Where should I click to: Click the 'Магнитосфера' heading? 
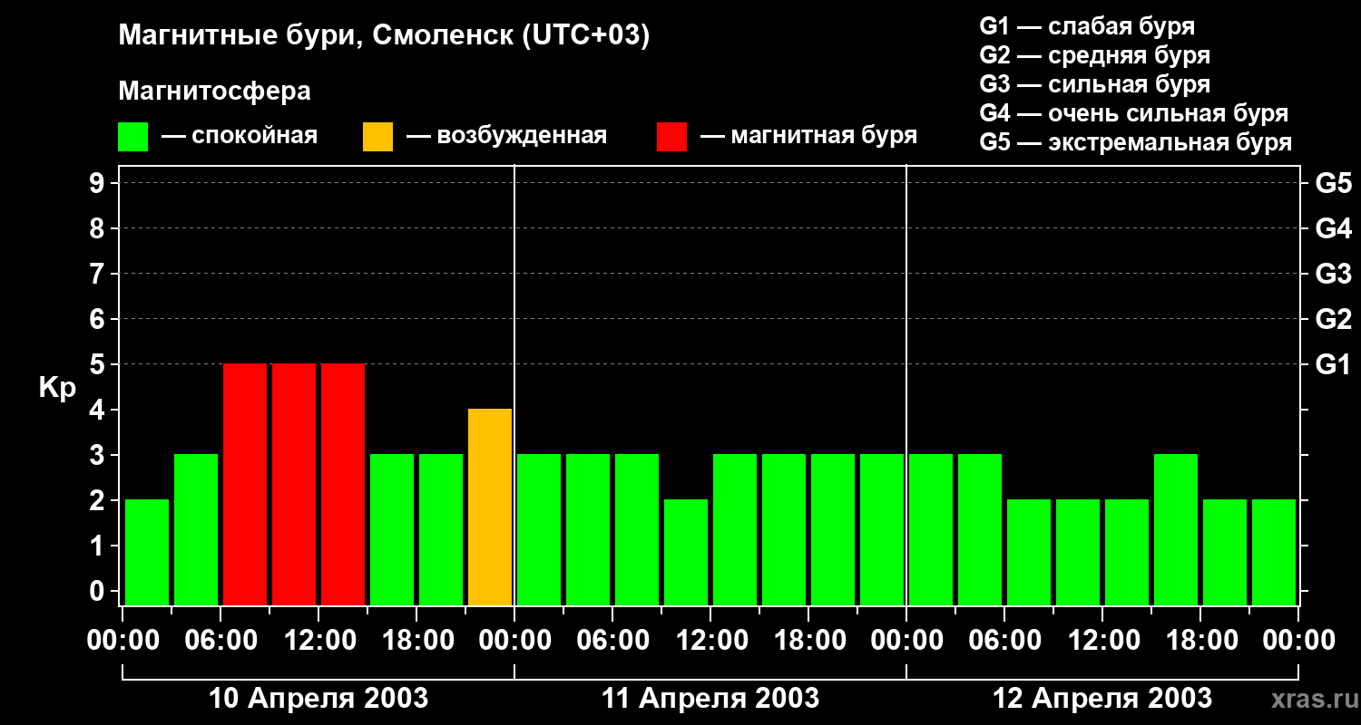[x=214, y=92]
